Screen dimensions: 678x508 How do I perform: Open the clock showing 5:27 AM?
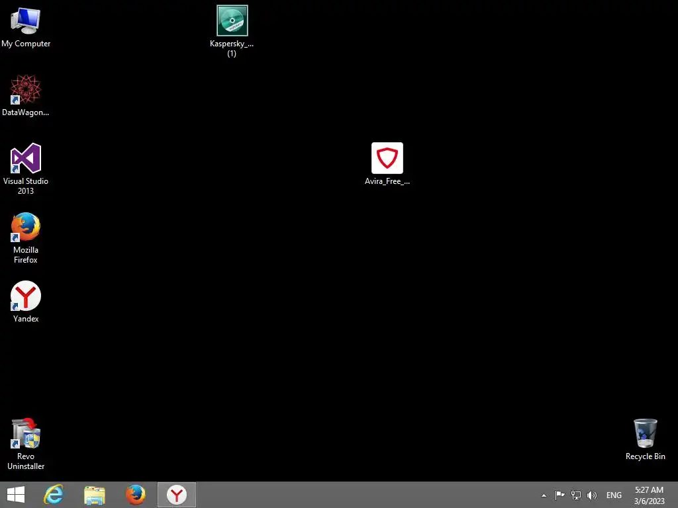649,490
